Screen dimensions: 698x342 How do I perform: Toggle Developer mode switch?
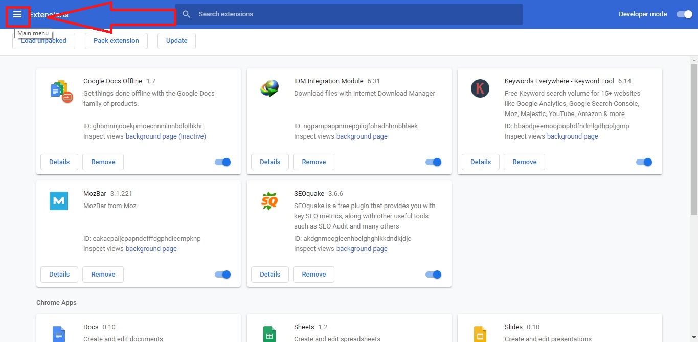(684, 14)
